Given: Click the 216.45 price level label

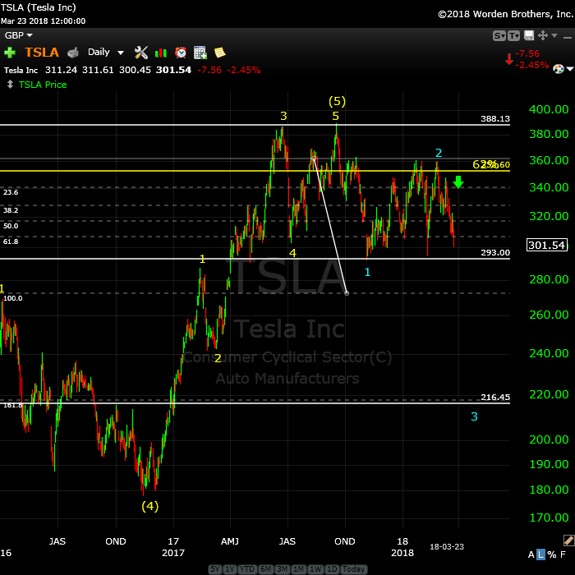Looking at the screenshot, I should [x=495, y=397].
